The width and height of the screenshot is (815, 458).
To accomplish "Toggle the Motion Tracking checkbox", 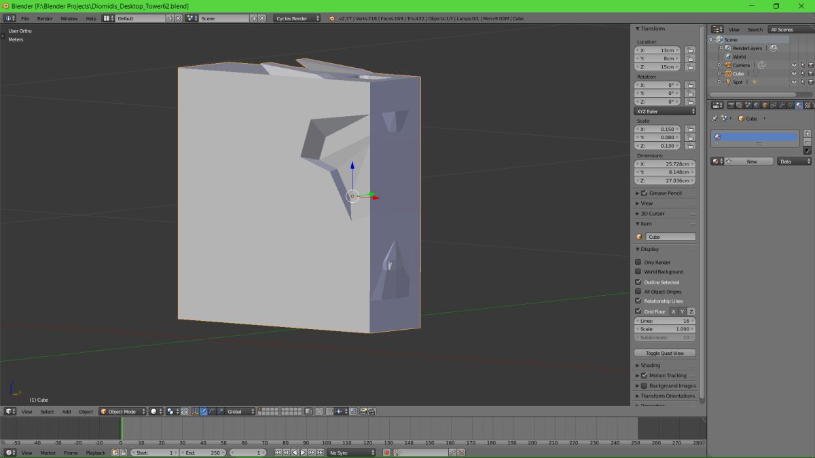I will click(644, 375).
